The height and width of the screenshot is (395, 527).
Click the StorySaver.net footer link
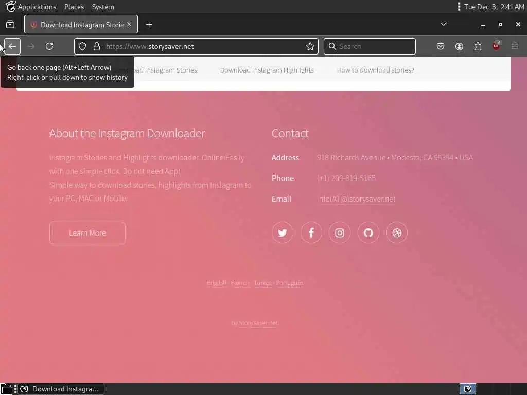click(259, 323)
